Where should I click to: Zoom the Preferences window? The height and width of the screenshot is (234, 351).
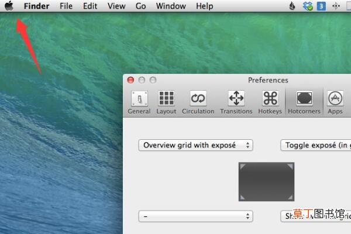(x=153, y=80)
